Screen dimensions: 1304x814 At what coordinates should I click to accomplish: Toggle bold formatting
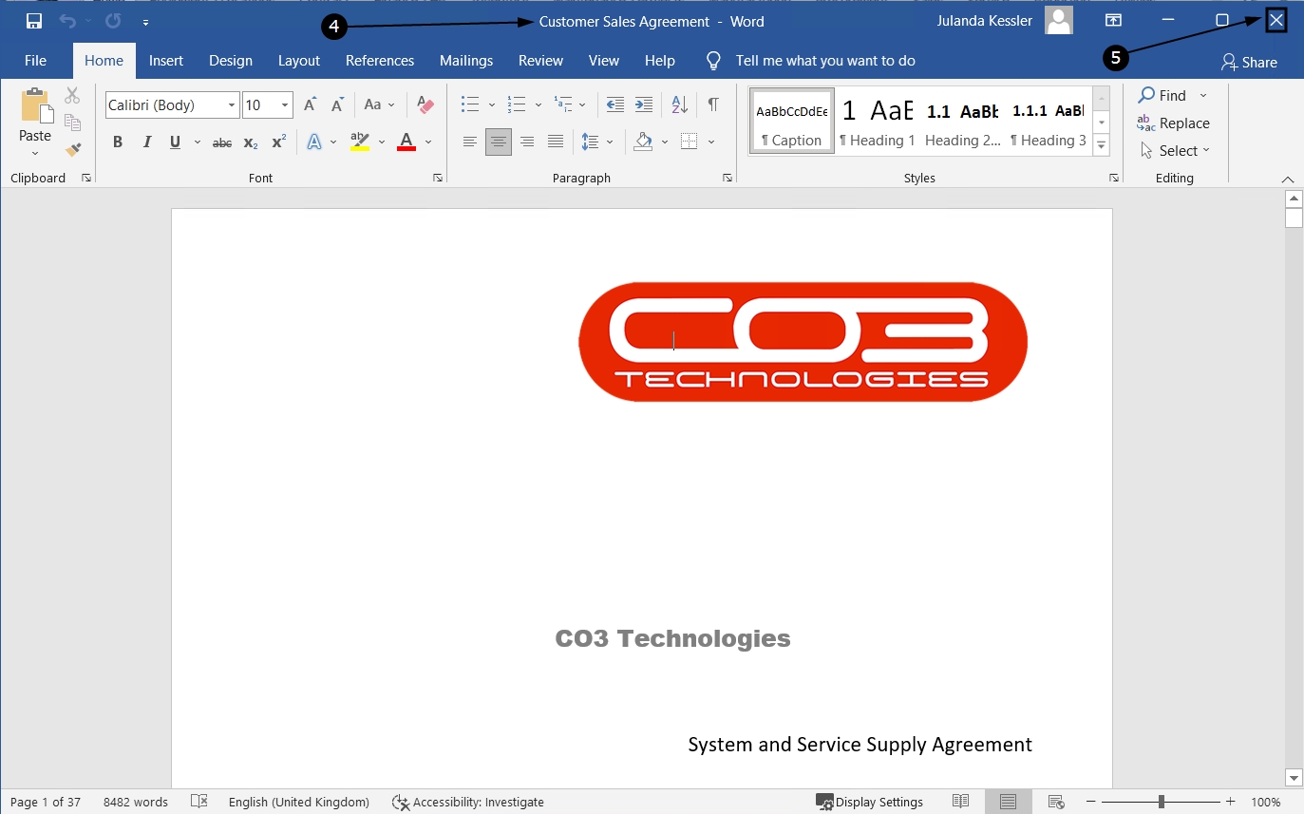coord(118,142)
